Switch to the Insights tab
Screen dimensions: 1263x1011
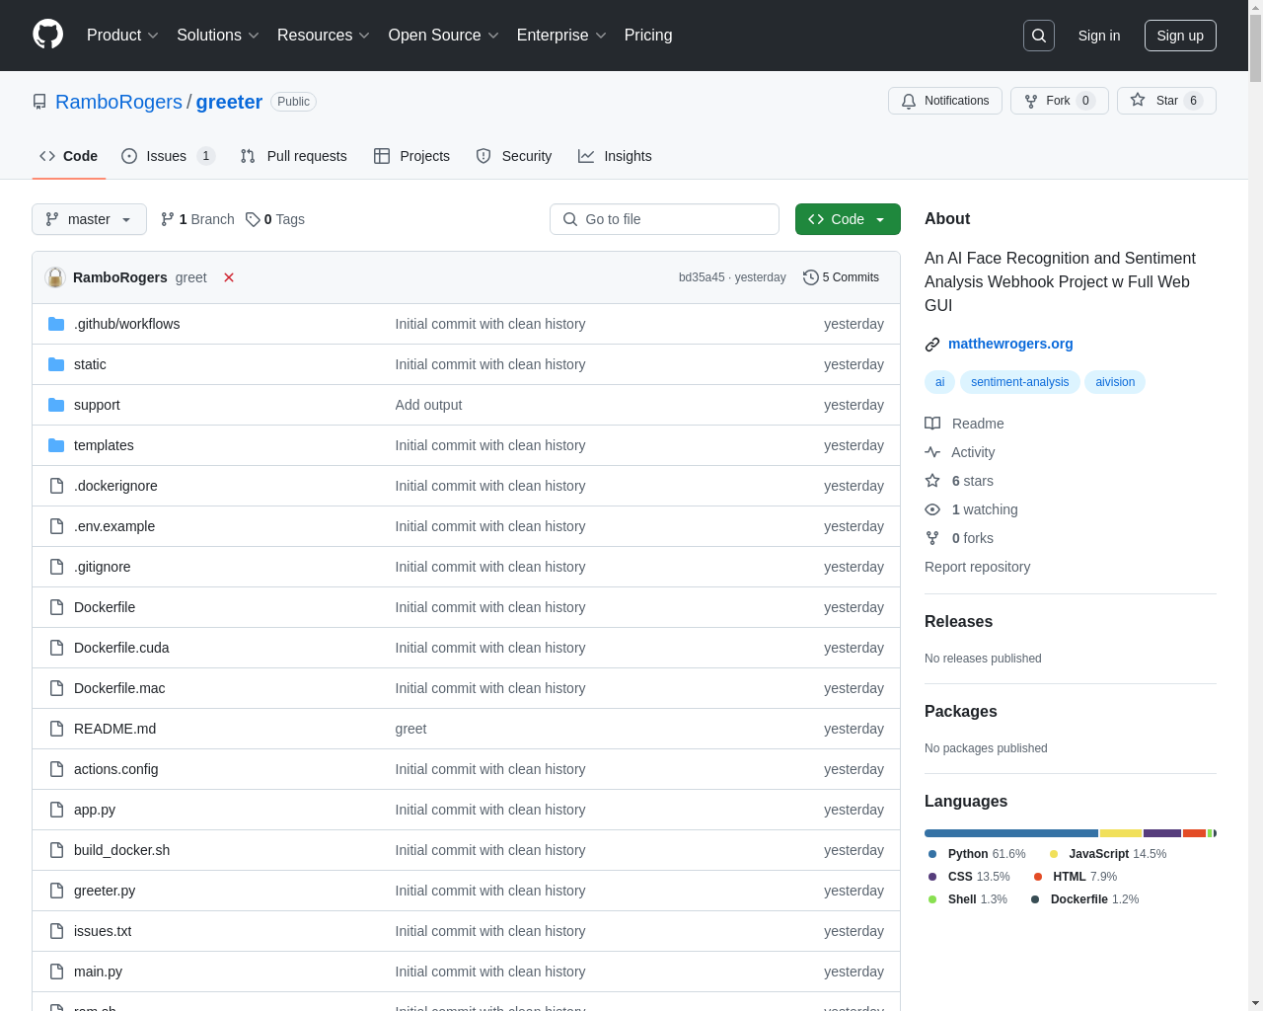[615, 156]
